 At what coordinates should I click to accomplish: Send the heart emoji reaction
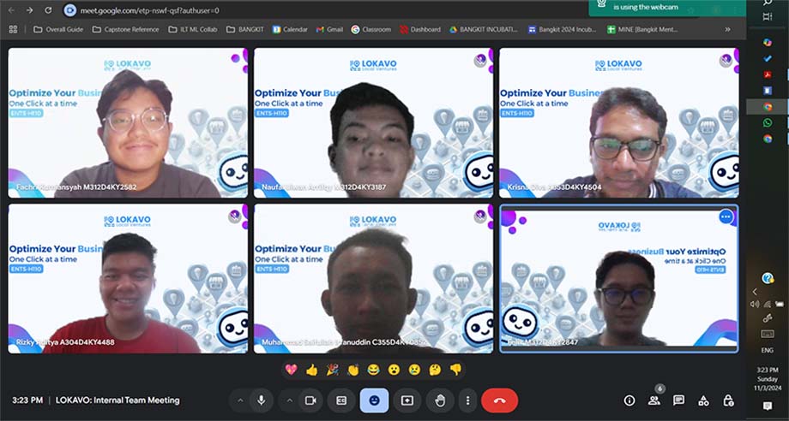tap(291, 370)
